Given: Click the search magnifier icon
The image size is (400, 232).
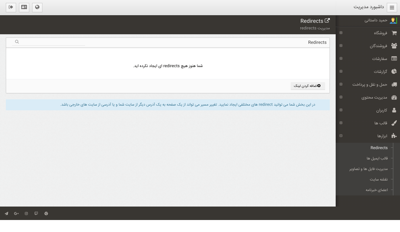Looking at the screenshot, I should coord(17,42).
